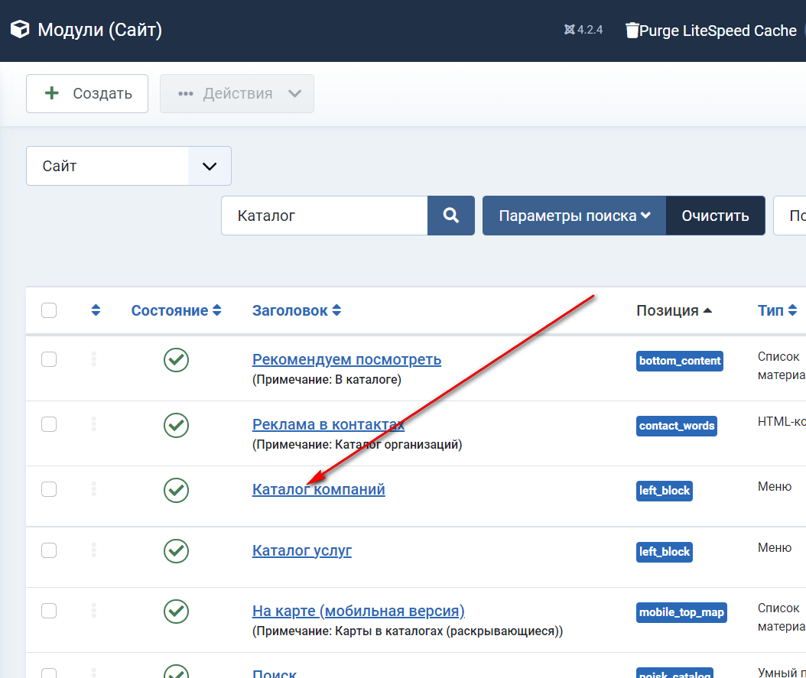806x678 pixels.
Task: Tick checkbox for На карте (мобильная версия)
Action: coord(49,610)
